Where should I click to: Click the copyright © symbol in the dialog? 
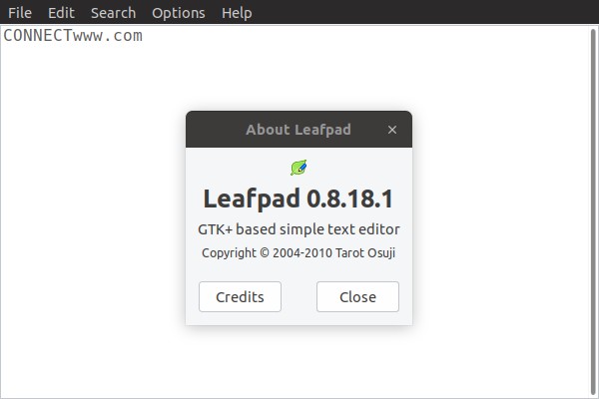tap(265, 252)
